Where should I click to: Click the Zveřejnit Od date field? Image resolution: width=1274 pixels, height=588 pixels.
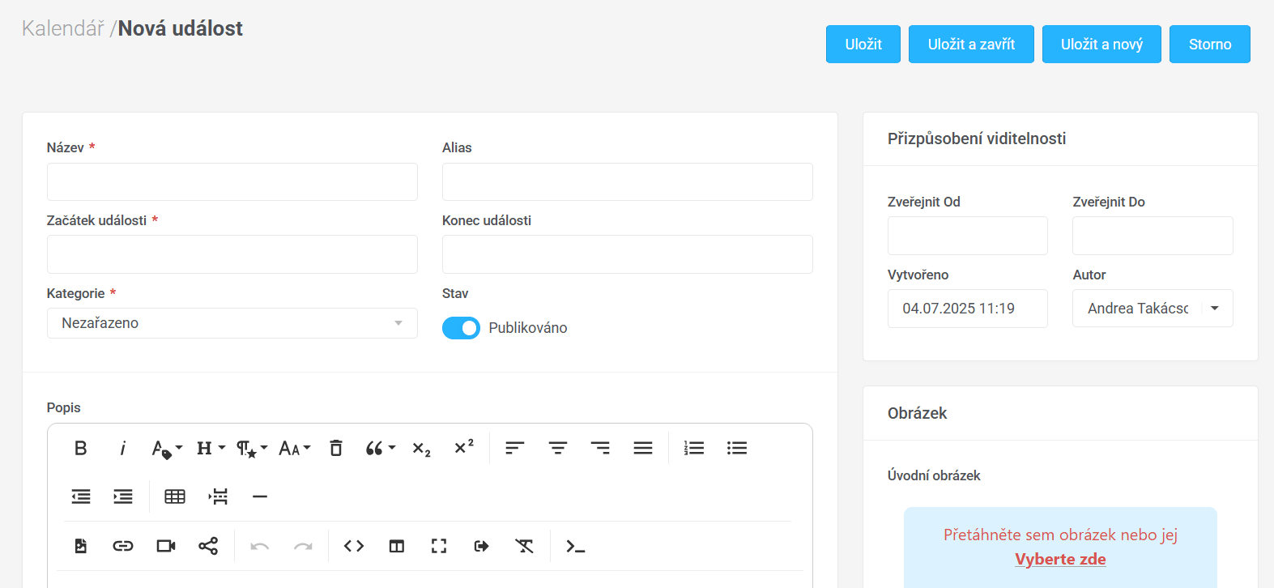tap(967, 236)
